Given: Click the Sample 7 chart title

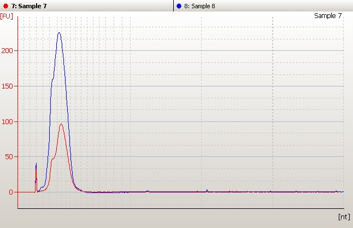Looking at the screenshot, I should [x=328, y=15].
